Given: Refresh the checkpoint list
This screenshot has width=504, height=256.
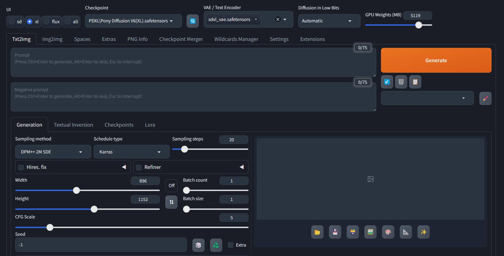Looking at the screenshot, I should pos(193,21).
